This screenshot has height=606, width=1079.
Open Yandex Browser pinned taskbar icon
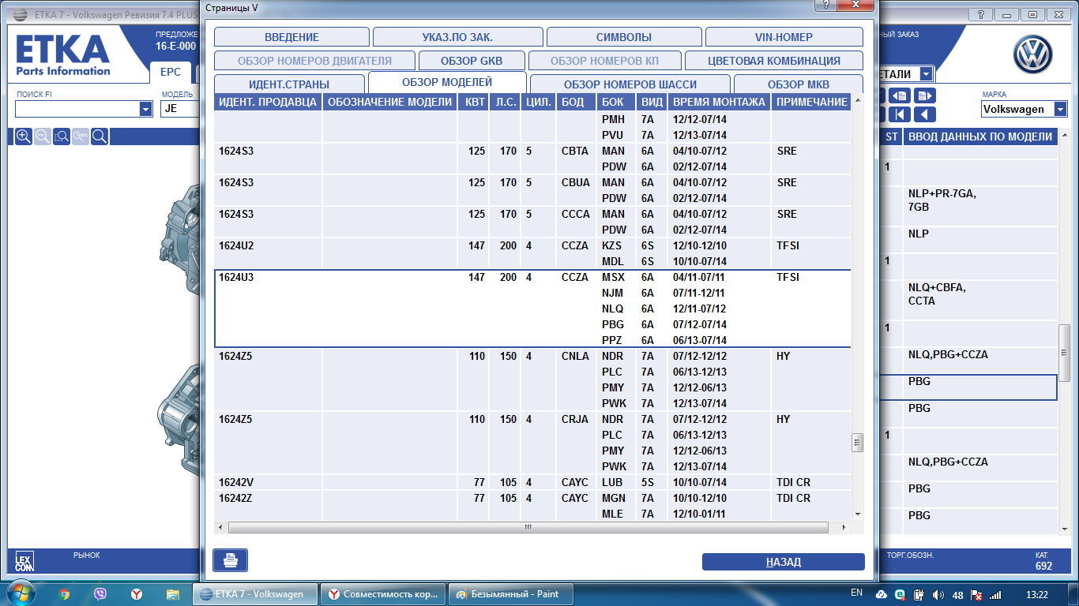click(x=136, y=594)
